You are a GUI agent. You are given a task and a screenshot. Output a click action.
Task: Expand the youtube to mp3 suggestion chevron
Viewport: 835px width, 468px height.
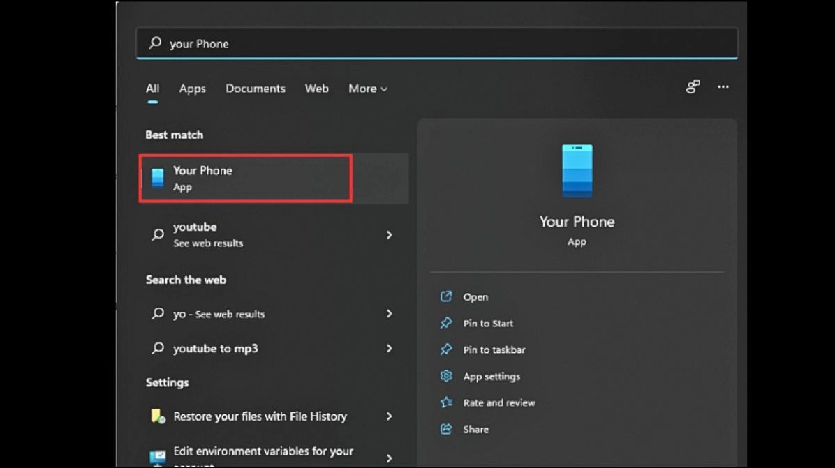point(389,348)
